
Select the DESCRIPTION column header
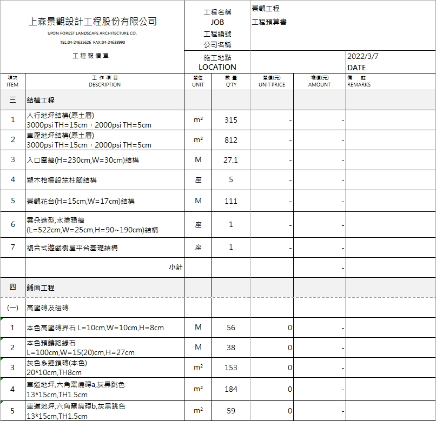[104, 81]
